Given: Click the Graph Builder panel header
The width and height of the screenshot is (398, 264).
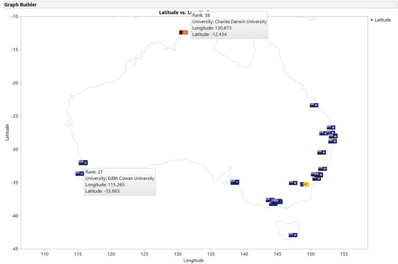Looking at the screenshot, I should pos(200,4).
